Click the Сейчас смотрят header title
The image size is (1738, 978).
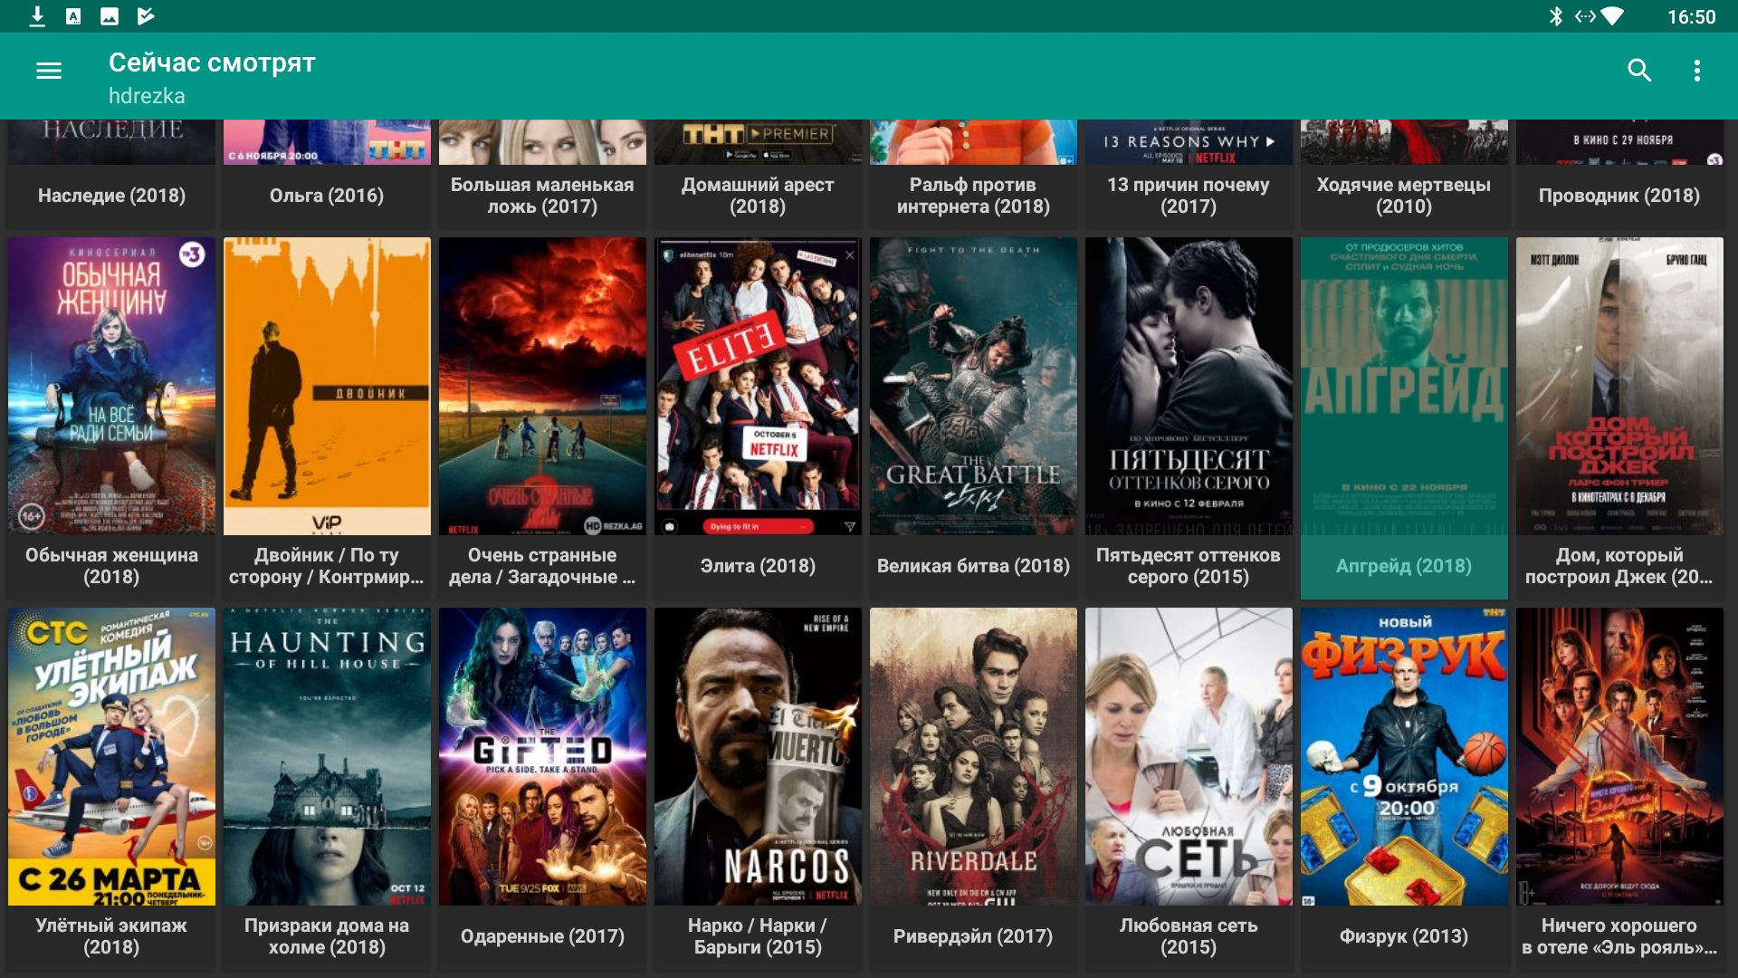coord(212,62)
